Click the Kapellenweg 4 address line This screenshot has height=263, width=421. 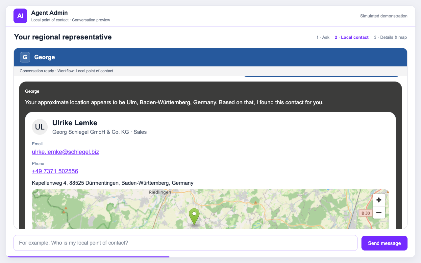[x=112, y=183]
